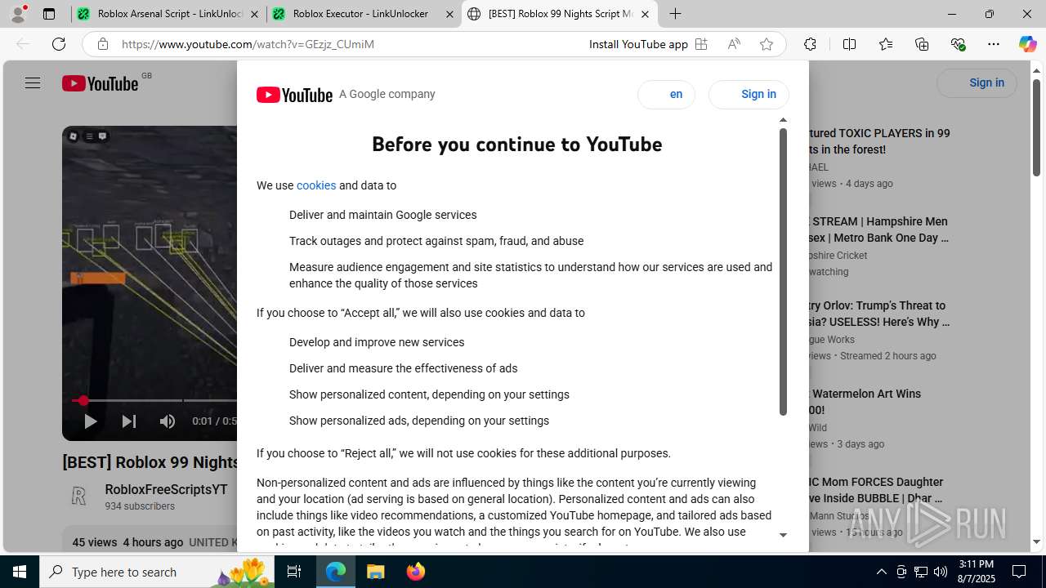Close the Roblox Executor tab
The width and height of the screenshot is (1046, 588).
[449, 14]
